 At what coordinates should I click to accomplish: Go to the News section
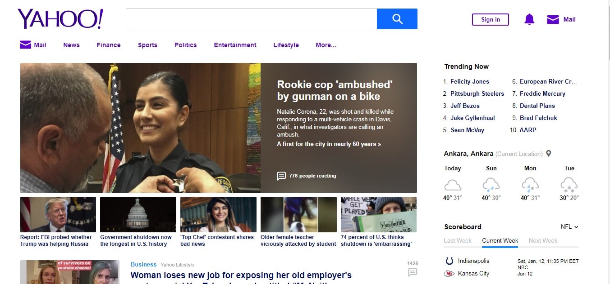tap(71, 45)
